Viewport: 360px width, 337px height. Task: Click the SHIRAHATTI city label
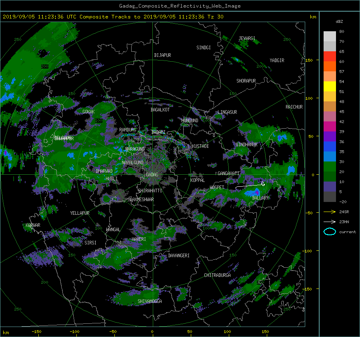coord(150,191)
